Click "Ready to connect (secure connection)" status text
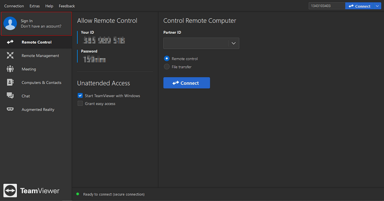Screen dimensions: 384x201 (114, 195)
